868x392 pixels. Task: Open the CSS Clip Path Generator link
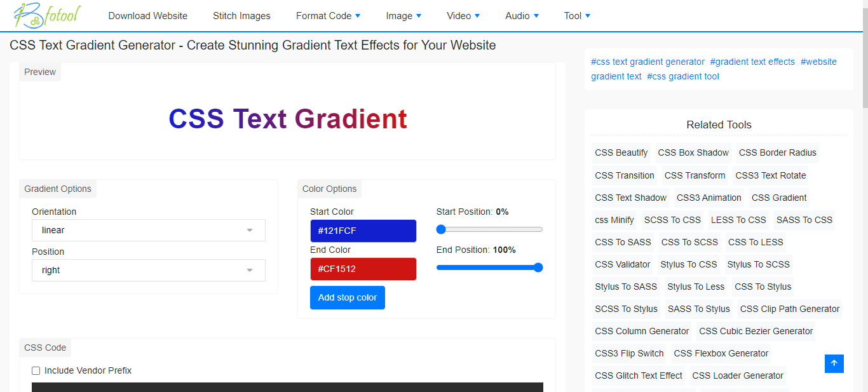(x=790, y=309)
